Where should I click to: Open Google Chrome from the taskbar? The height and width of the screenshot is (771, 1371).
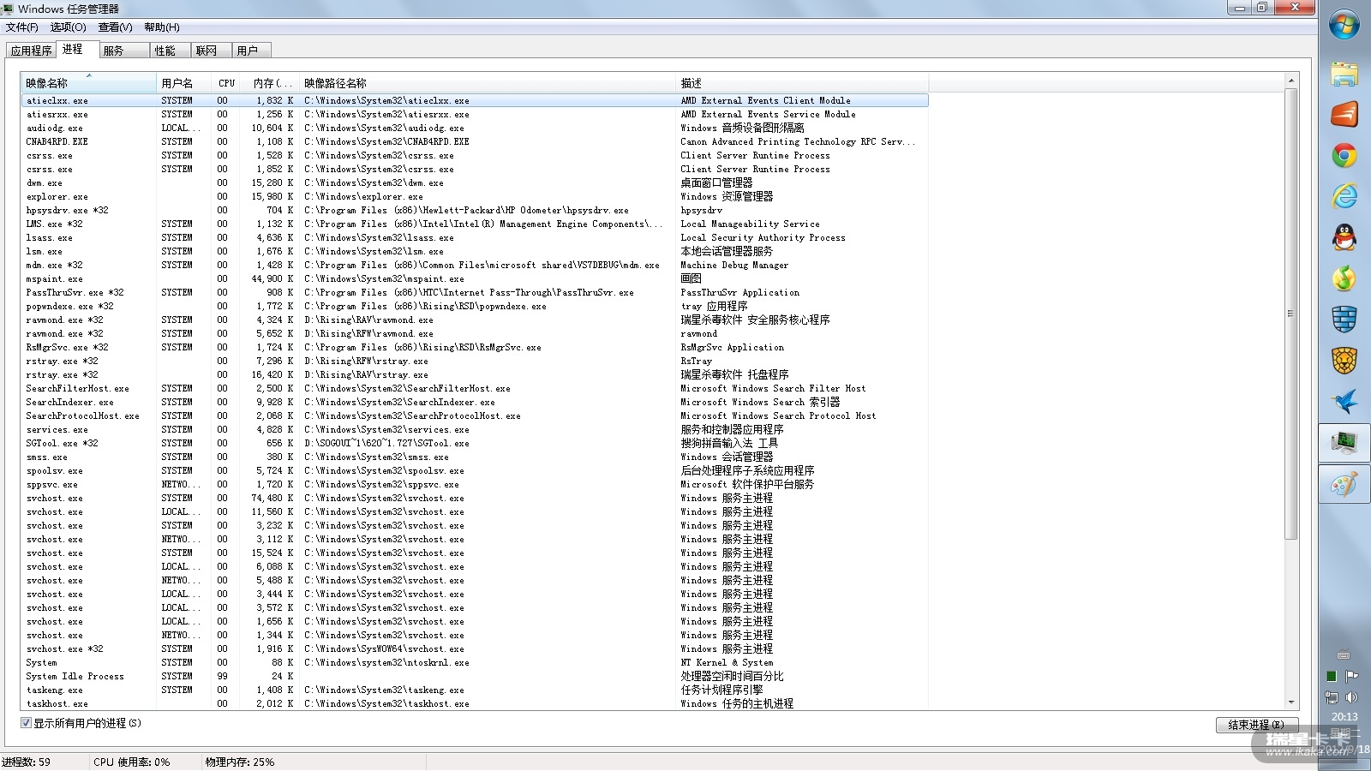point(1344,155)
